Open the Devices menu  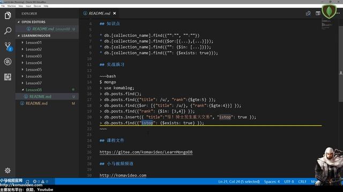[x=37, y=6]
